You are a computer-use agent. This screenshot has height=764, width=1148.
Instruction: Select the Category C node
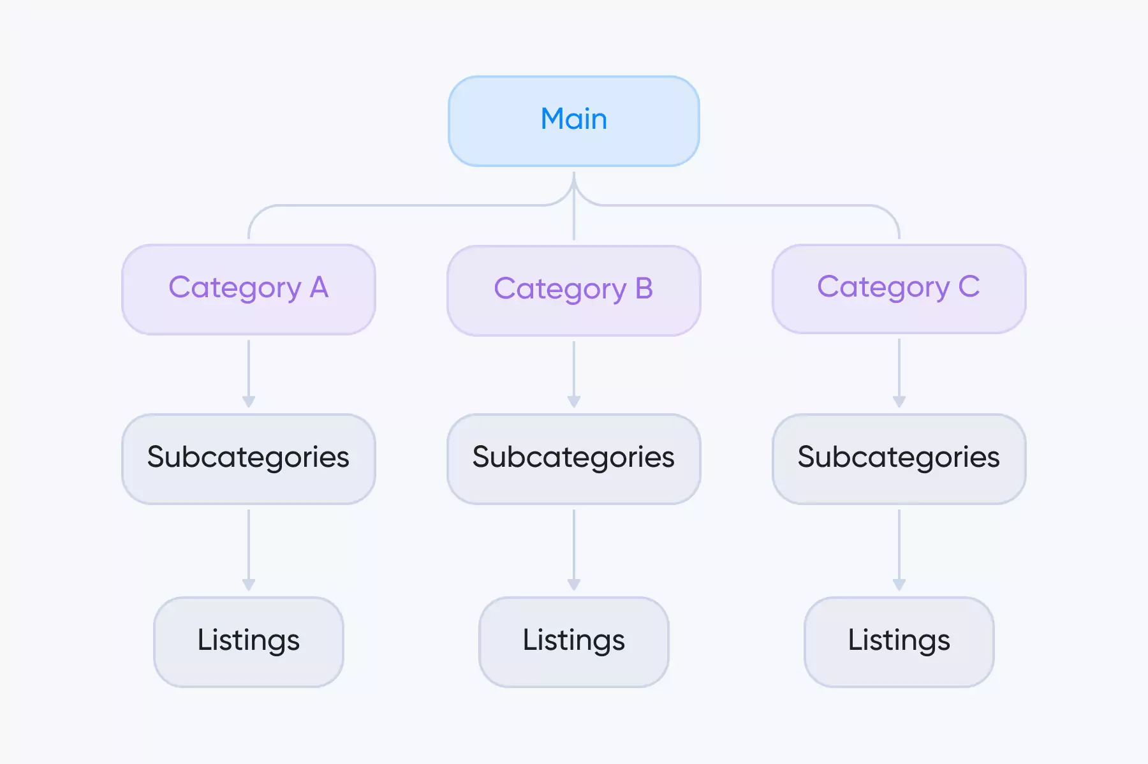pos(899,288)
